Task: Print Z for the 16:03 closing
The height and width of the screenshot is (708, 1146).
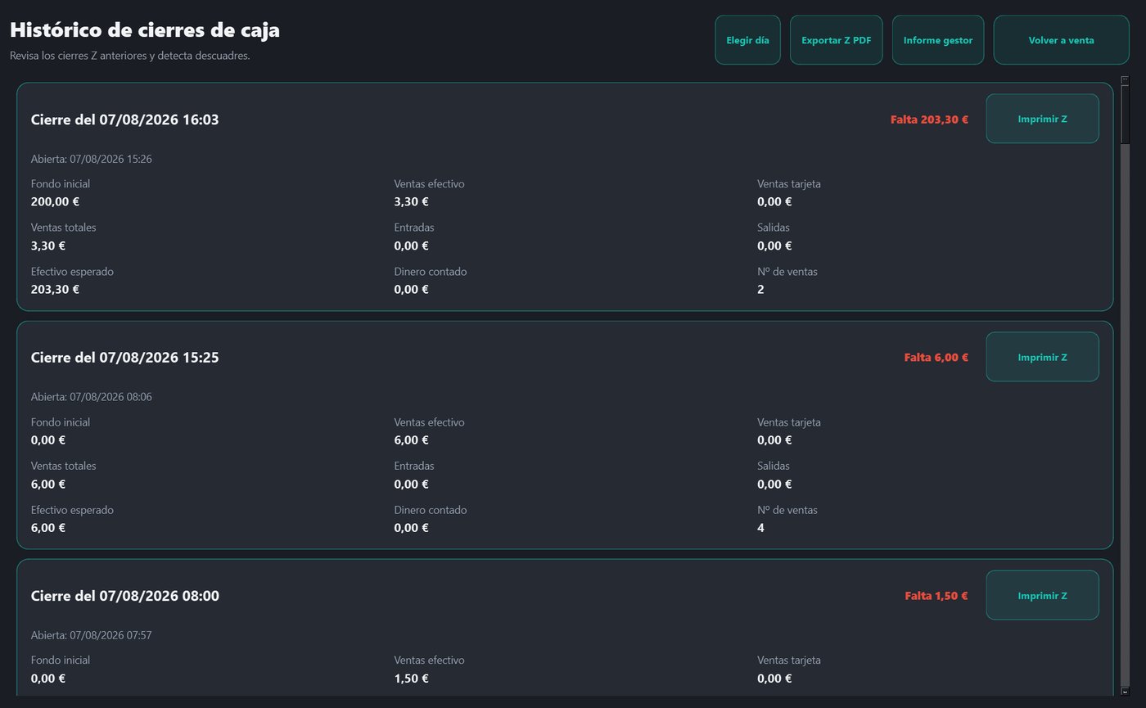Action: point(1042,119)
